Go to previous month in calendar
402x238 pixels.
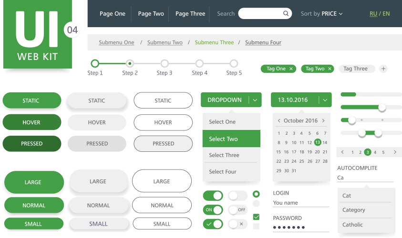(x=279, y=121)
